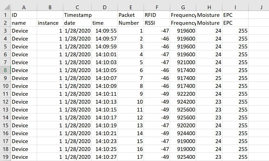Select column G header
The image size is (269, 161).
coord(183,7)
